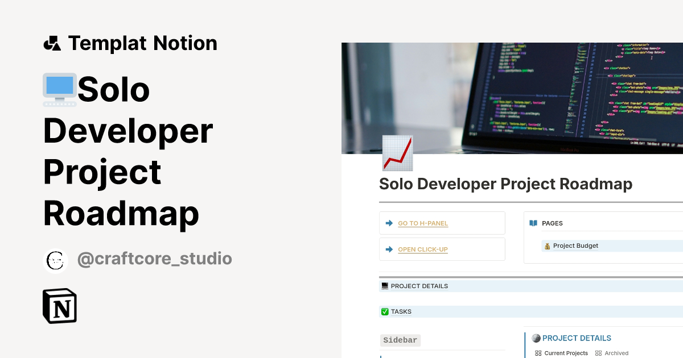Click the open book icon in the PAGES panel
The width and height of the screenshot is (683, 358).
[x=533, y=223]
